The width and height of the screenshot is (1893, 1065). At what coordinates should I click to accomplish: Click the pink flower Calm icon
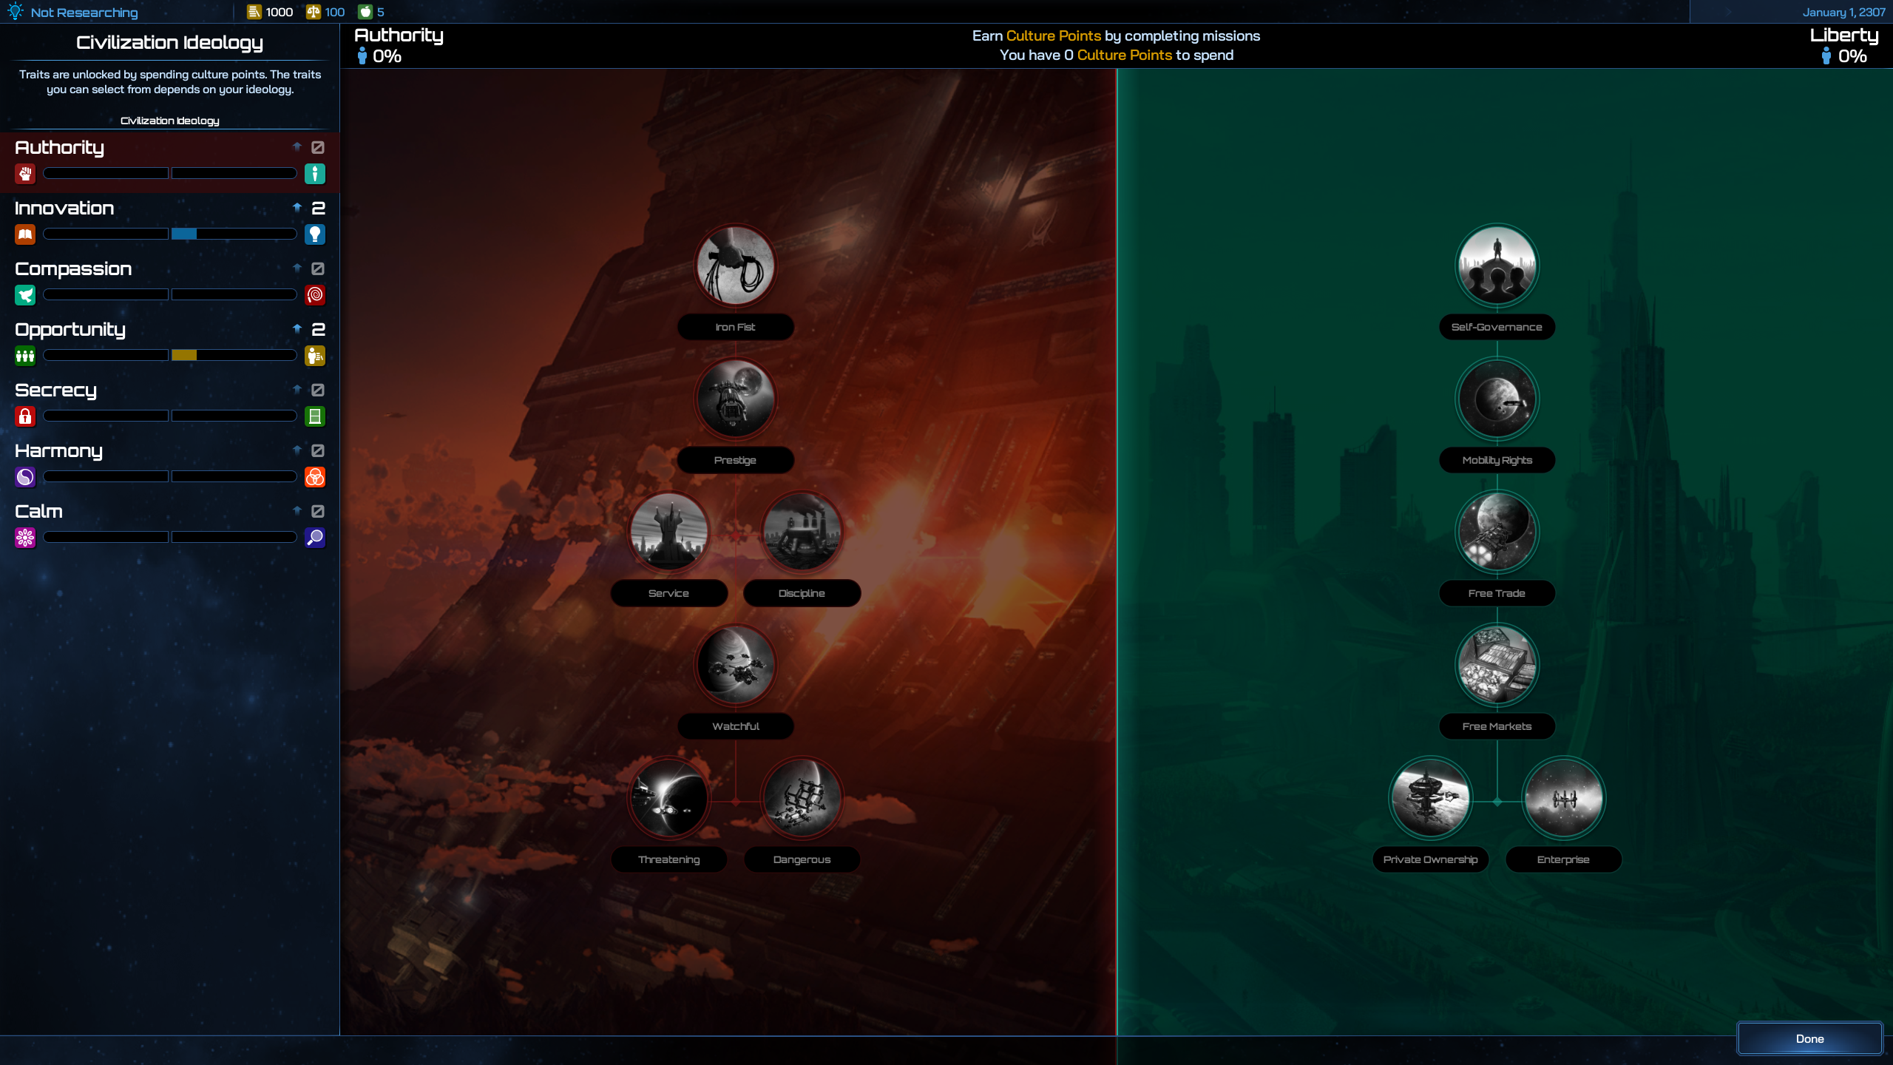pyautogui.click(x=25, y=538)
